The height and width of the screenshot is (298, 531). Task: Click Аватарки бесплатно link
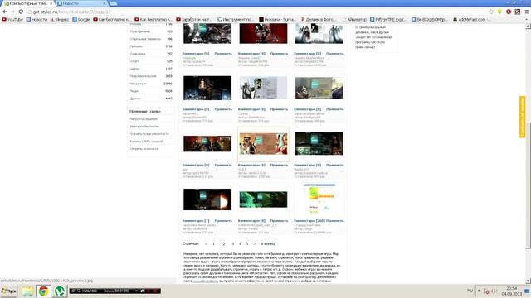tap(144, 127)
